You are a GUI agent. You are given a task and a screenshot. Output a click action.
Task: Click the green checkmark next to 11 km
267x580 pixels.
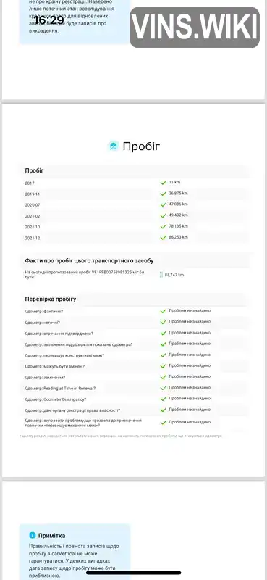(164, 183)
